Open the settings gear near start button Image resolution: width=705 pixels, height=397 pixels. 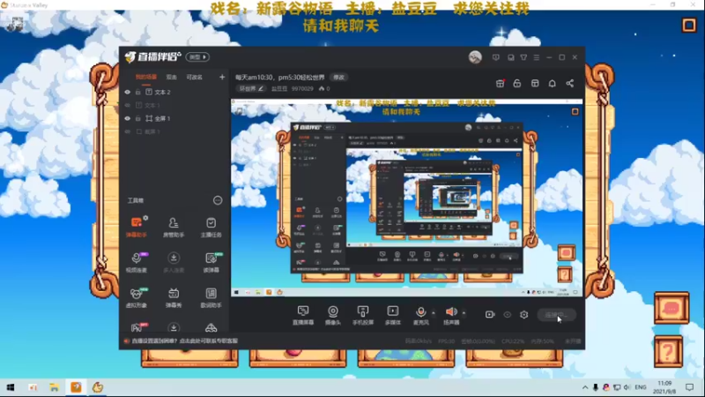pos(523,315)
